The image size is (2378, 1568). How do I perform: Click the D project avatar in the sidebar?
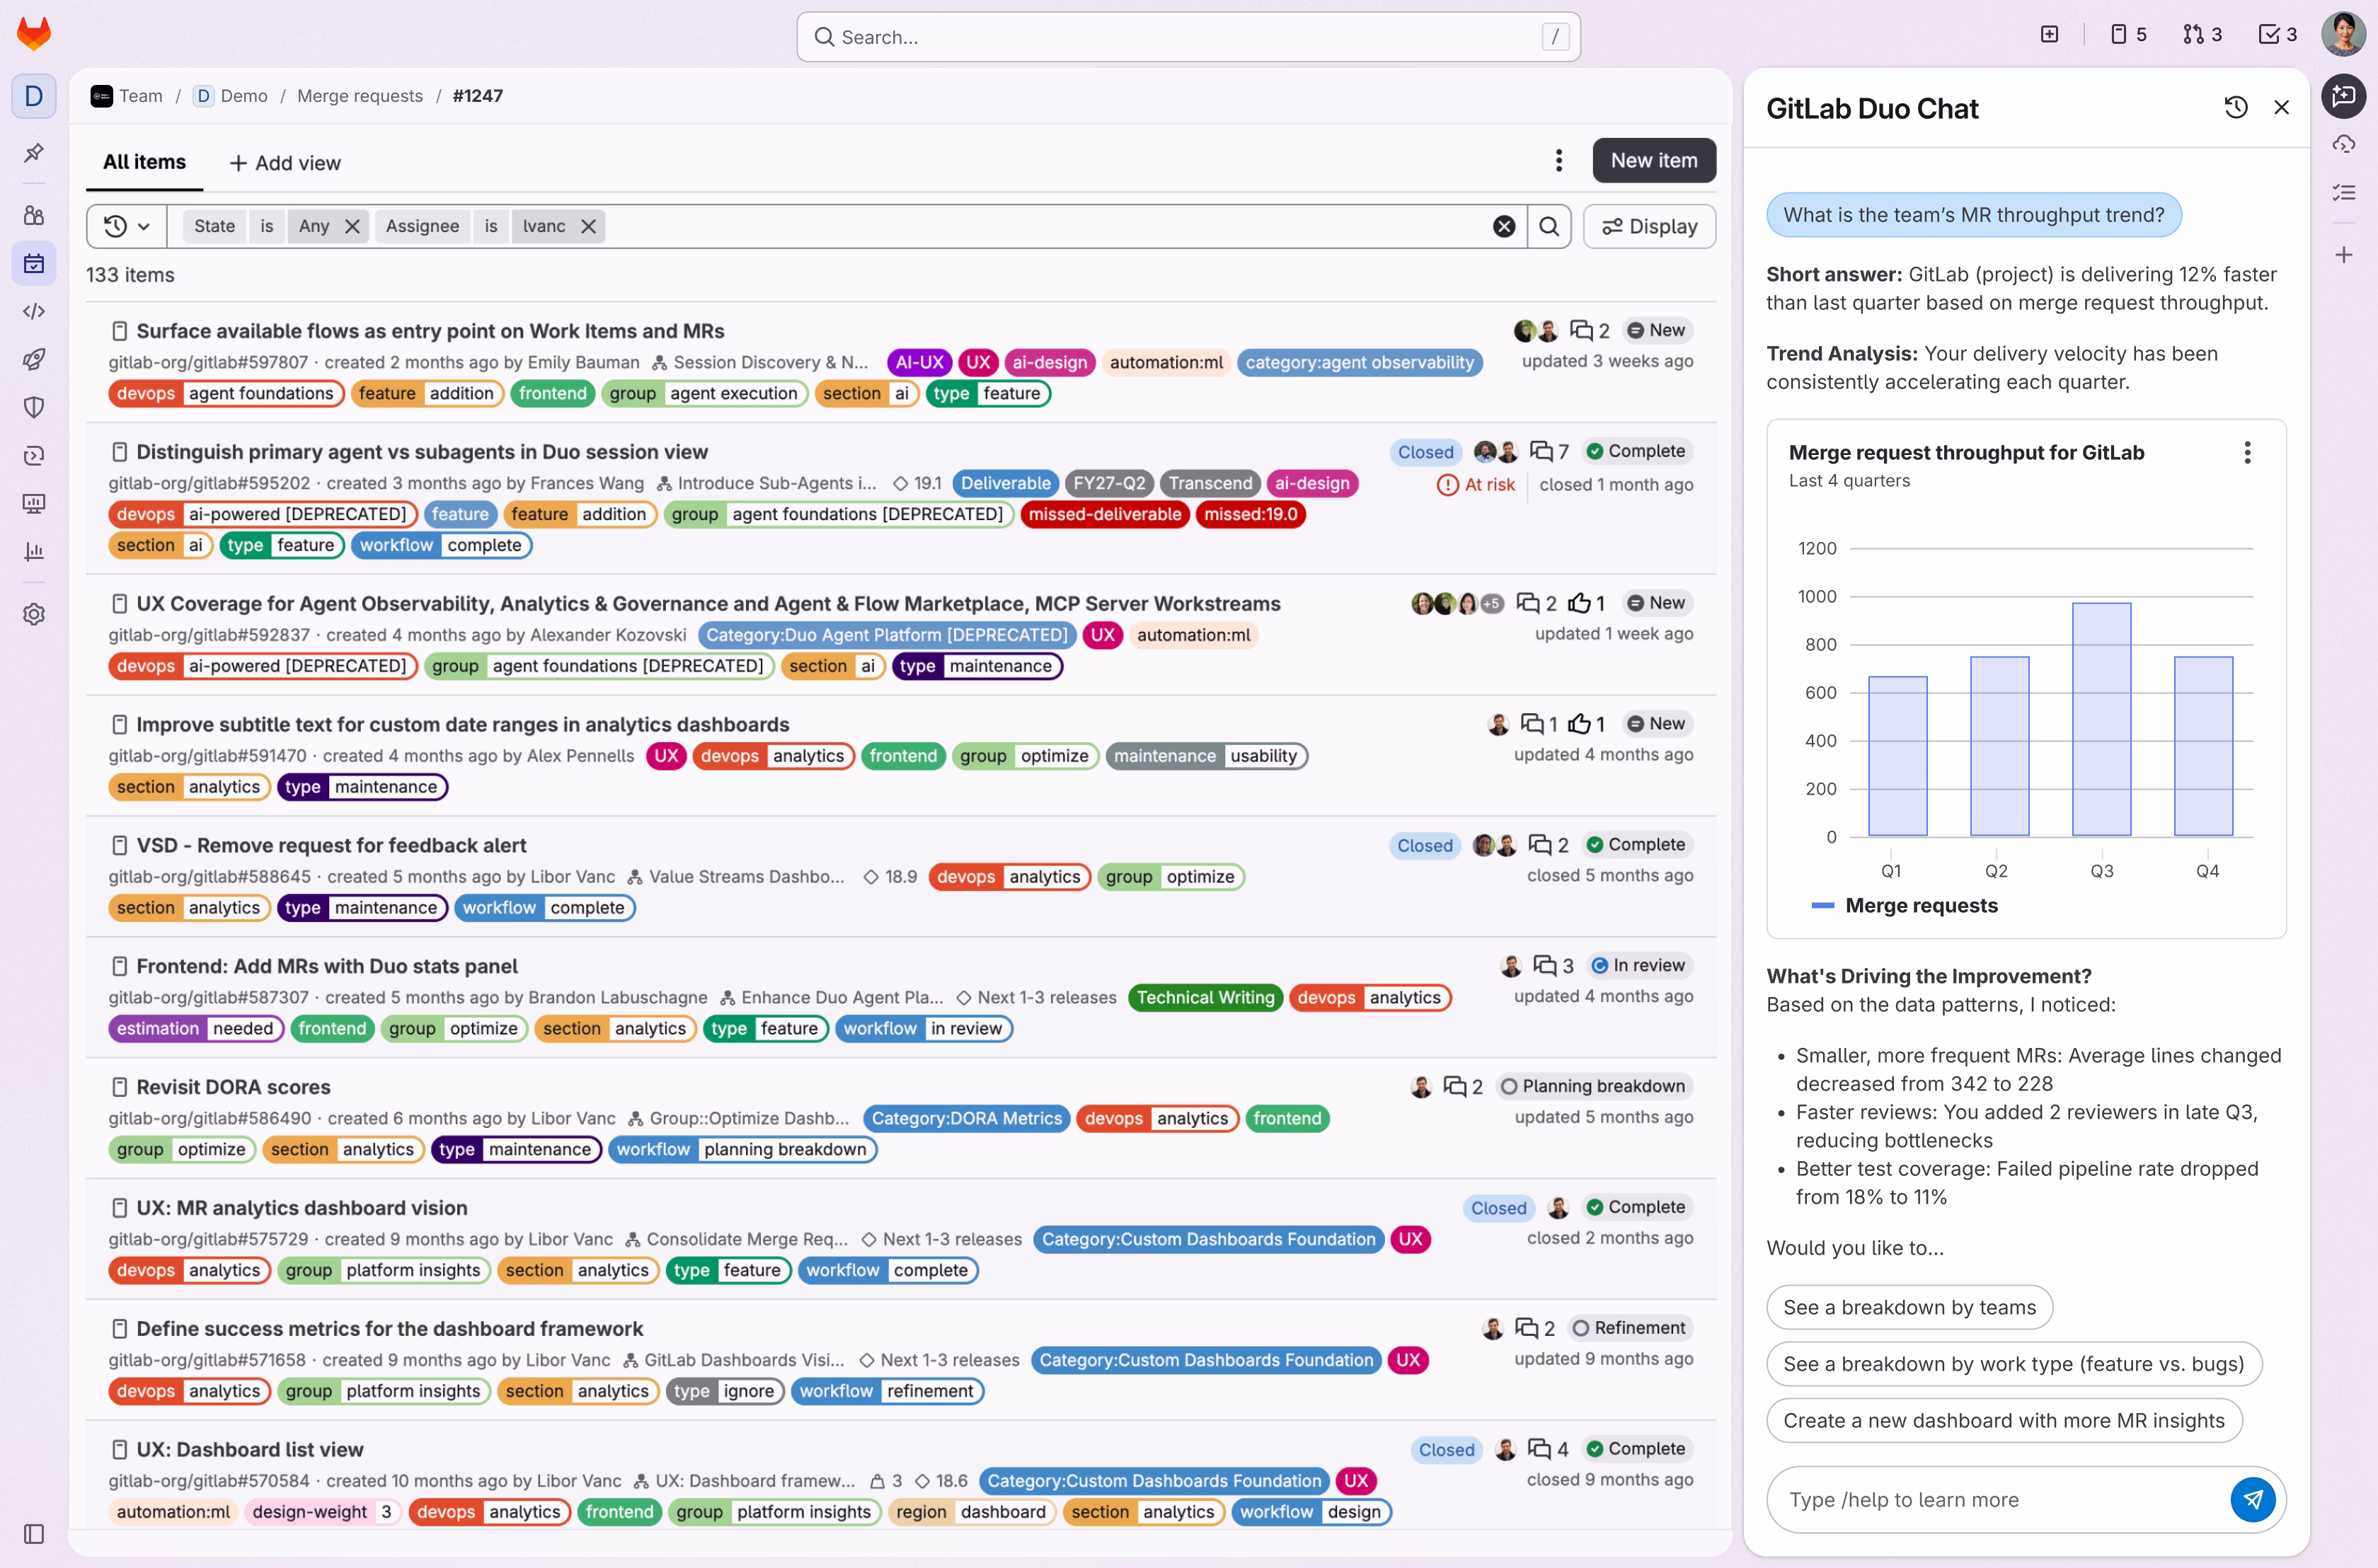click(x=34, y=96)
